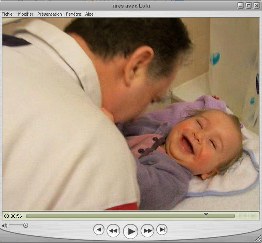
Task: Close the rires avec Lola window
Action: pos(256,6)
